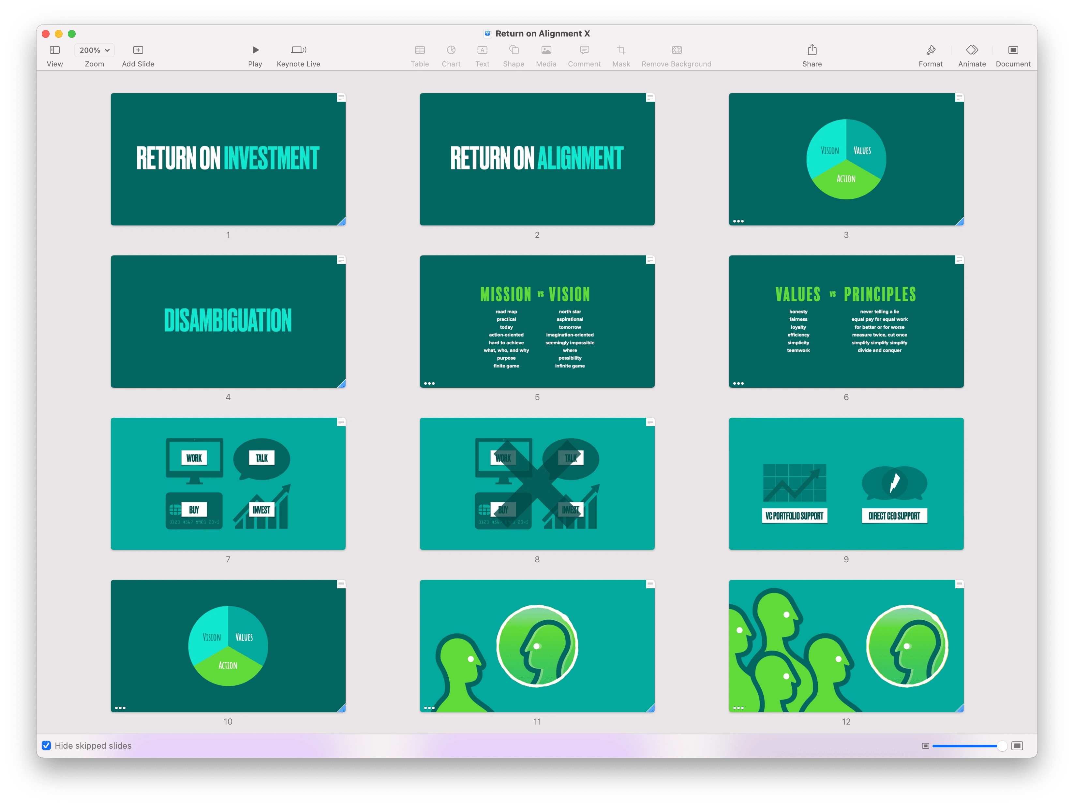Click presenter notes icon on slide 5
The image size is (1074, 806).
click(x=650, y=260)
